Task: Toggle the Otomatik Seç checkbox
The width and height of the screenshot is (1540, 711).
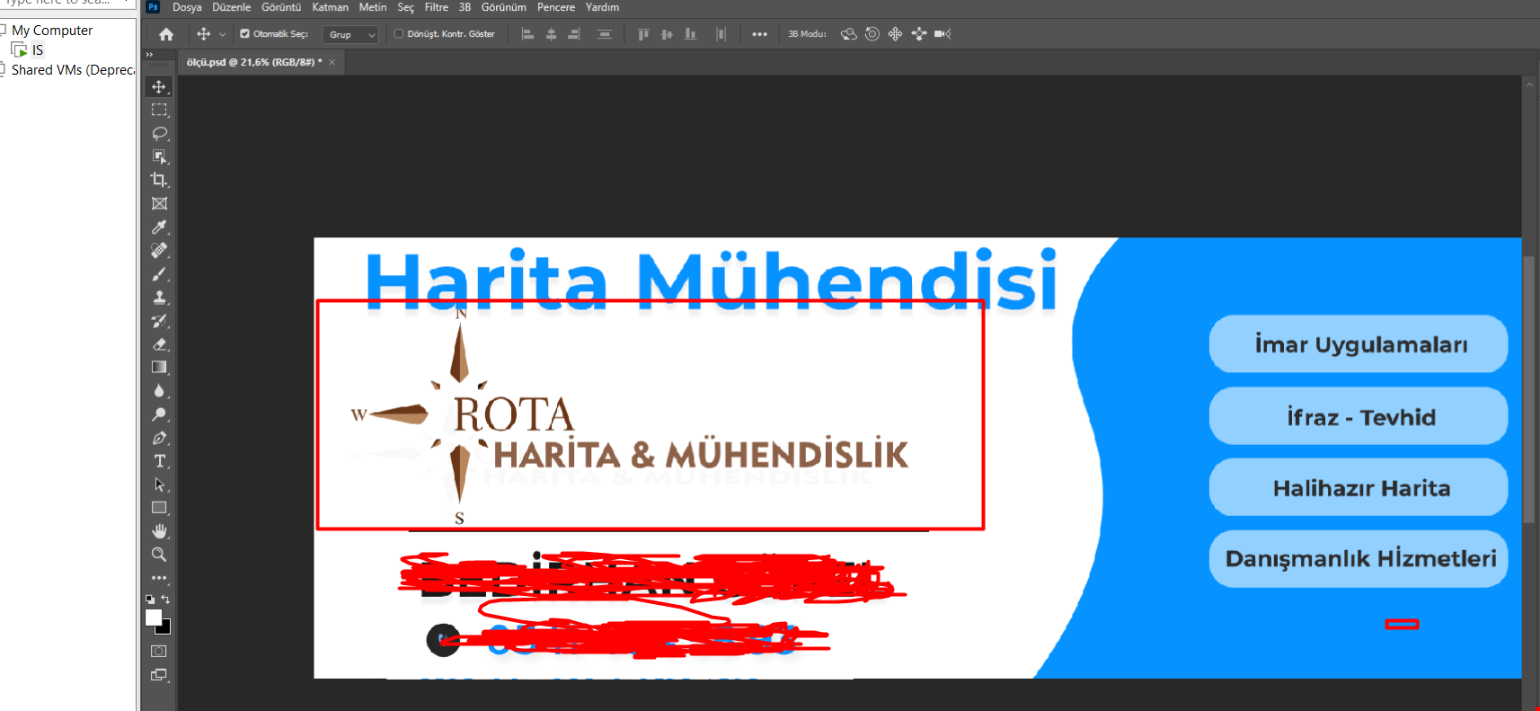Action: tap(244, 34)
